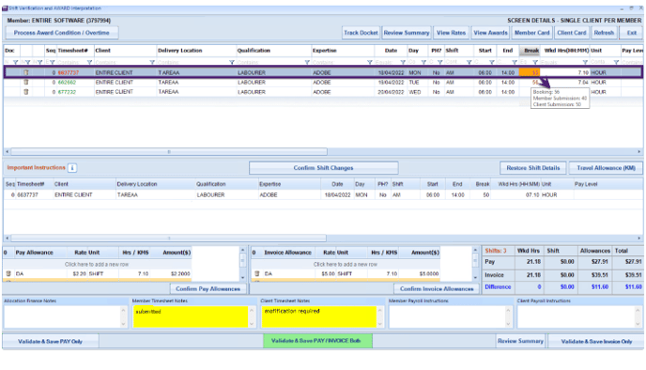Click Pay Allowance list scroll down arrow
The image size is (646, 370).
point(242,278)
